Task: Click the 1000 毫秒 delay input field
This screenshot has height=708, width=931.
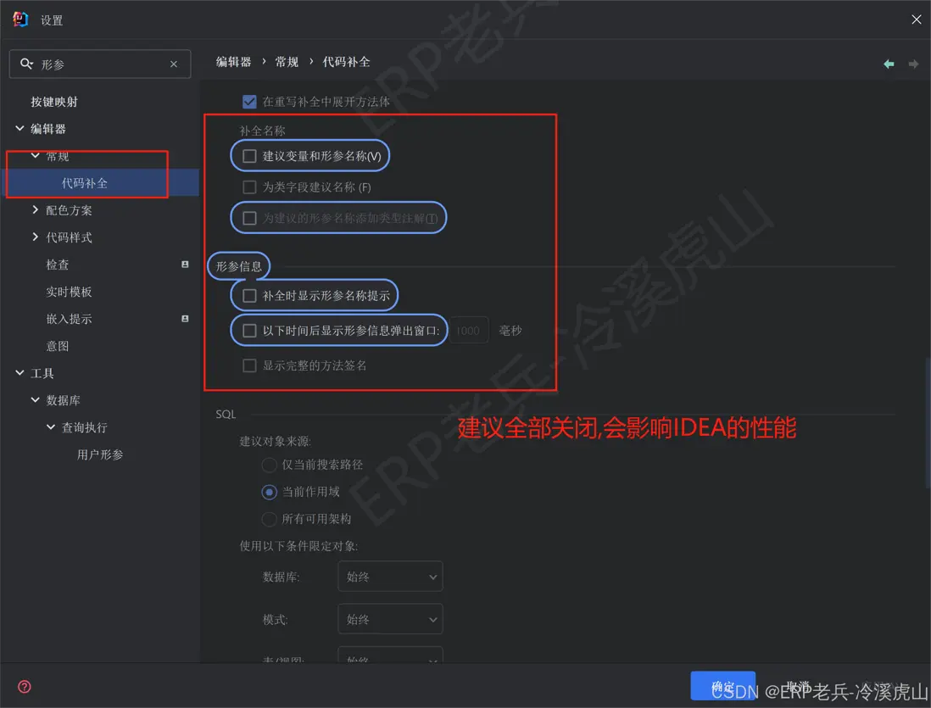Action: (x=468, y=331)
